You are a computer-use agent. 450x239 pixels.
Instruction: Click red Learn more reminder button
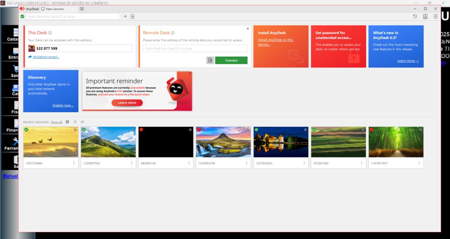click(127, 103)
